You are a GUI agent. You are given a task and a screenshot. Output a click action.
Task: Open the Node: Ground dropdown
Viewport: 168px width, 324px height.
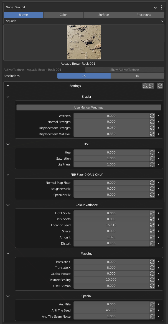click(x=81, y=7)
